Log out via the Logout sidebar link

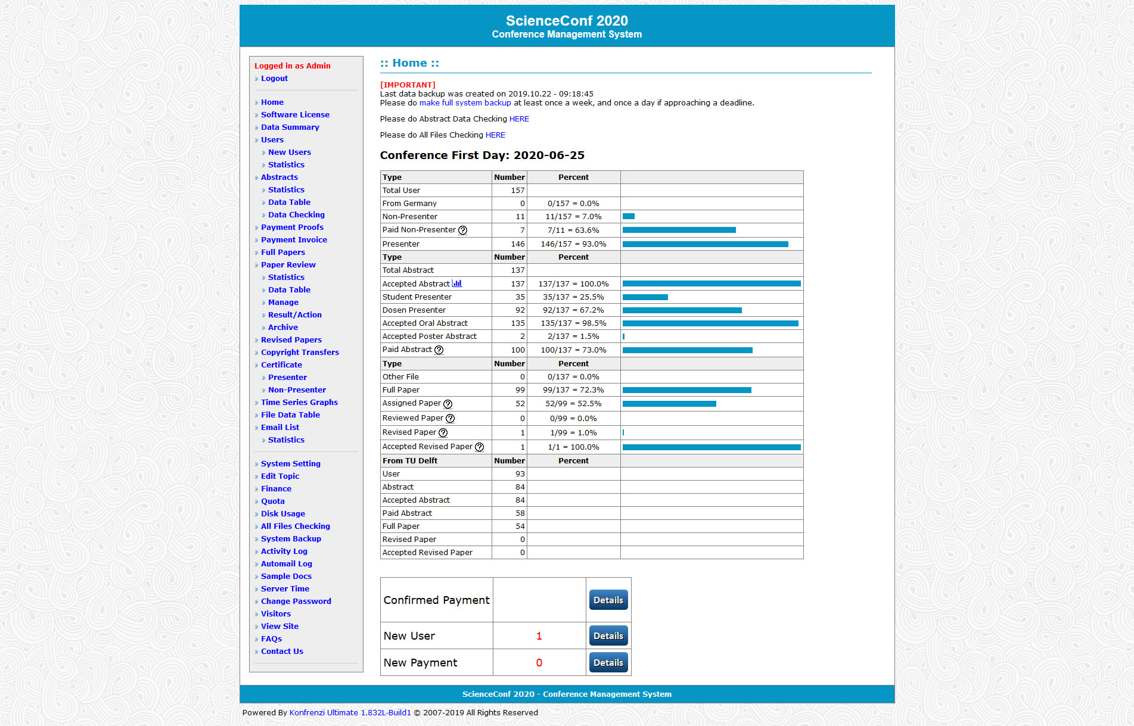[274, 79]
